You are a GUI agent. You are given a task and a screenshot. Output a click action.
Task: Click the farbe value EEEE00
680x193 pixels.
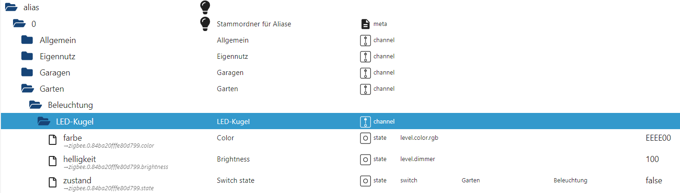click(658, 138)
